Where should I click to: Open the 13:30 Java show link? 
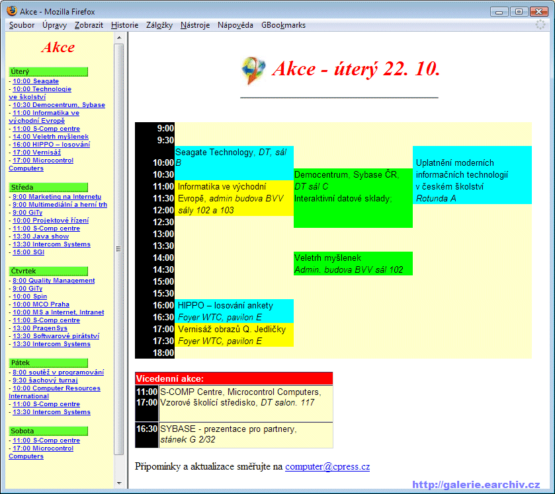point(41,236)
